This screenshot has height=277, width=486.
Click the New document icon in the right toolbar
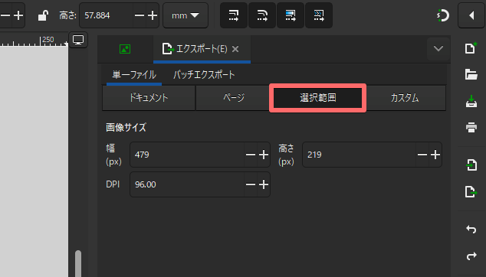(471, 48)
